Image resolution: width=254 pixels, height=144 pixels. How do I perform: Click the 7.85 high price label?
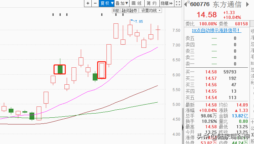(x=139, y=21)
